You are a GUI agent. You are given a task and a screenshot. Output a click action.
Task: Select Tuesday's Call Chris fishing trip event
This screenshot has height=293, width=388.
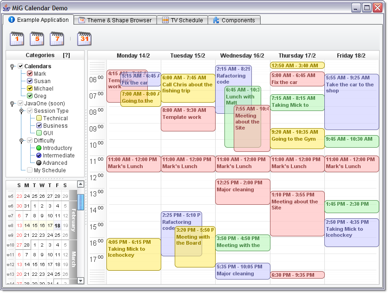pos(188,88)
